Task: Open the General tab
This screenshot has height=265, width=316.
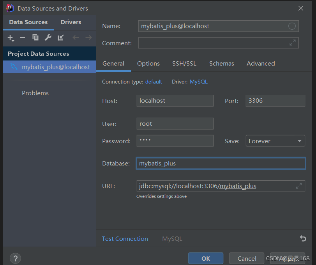Action: click(113, 64)
